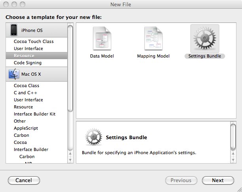Select Resource under iPhone OS
Viewport: 242px width, 192px height.
(37, 56)
